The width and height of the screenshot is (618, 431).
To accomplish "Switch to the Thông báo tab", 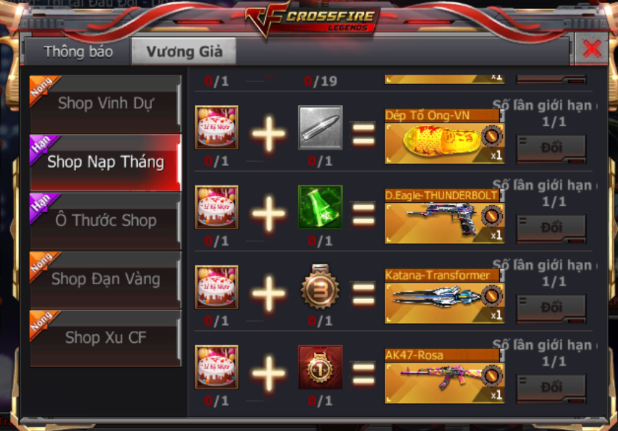I will coord(78,51).
